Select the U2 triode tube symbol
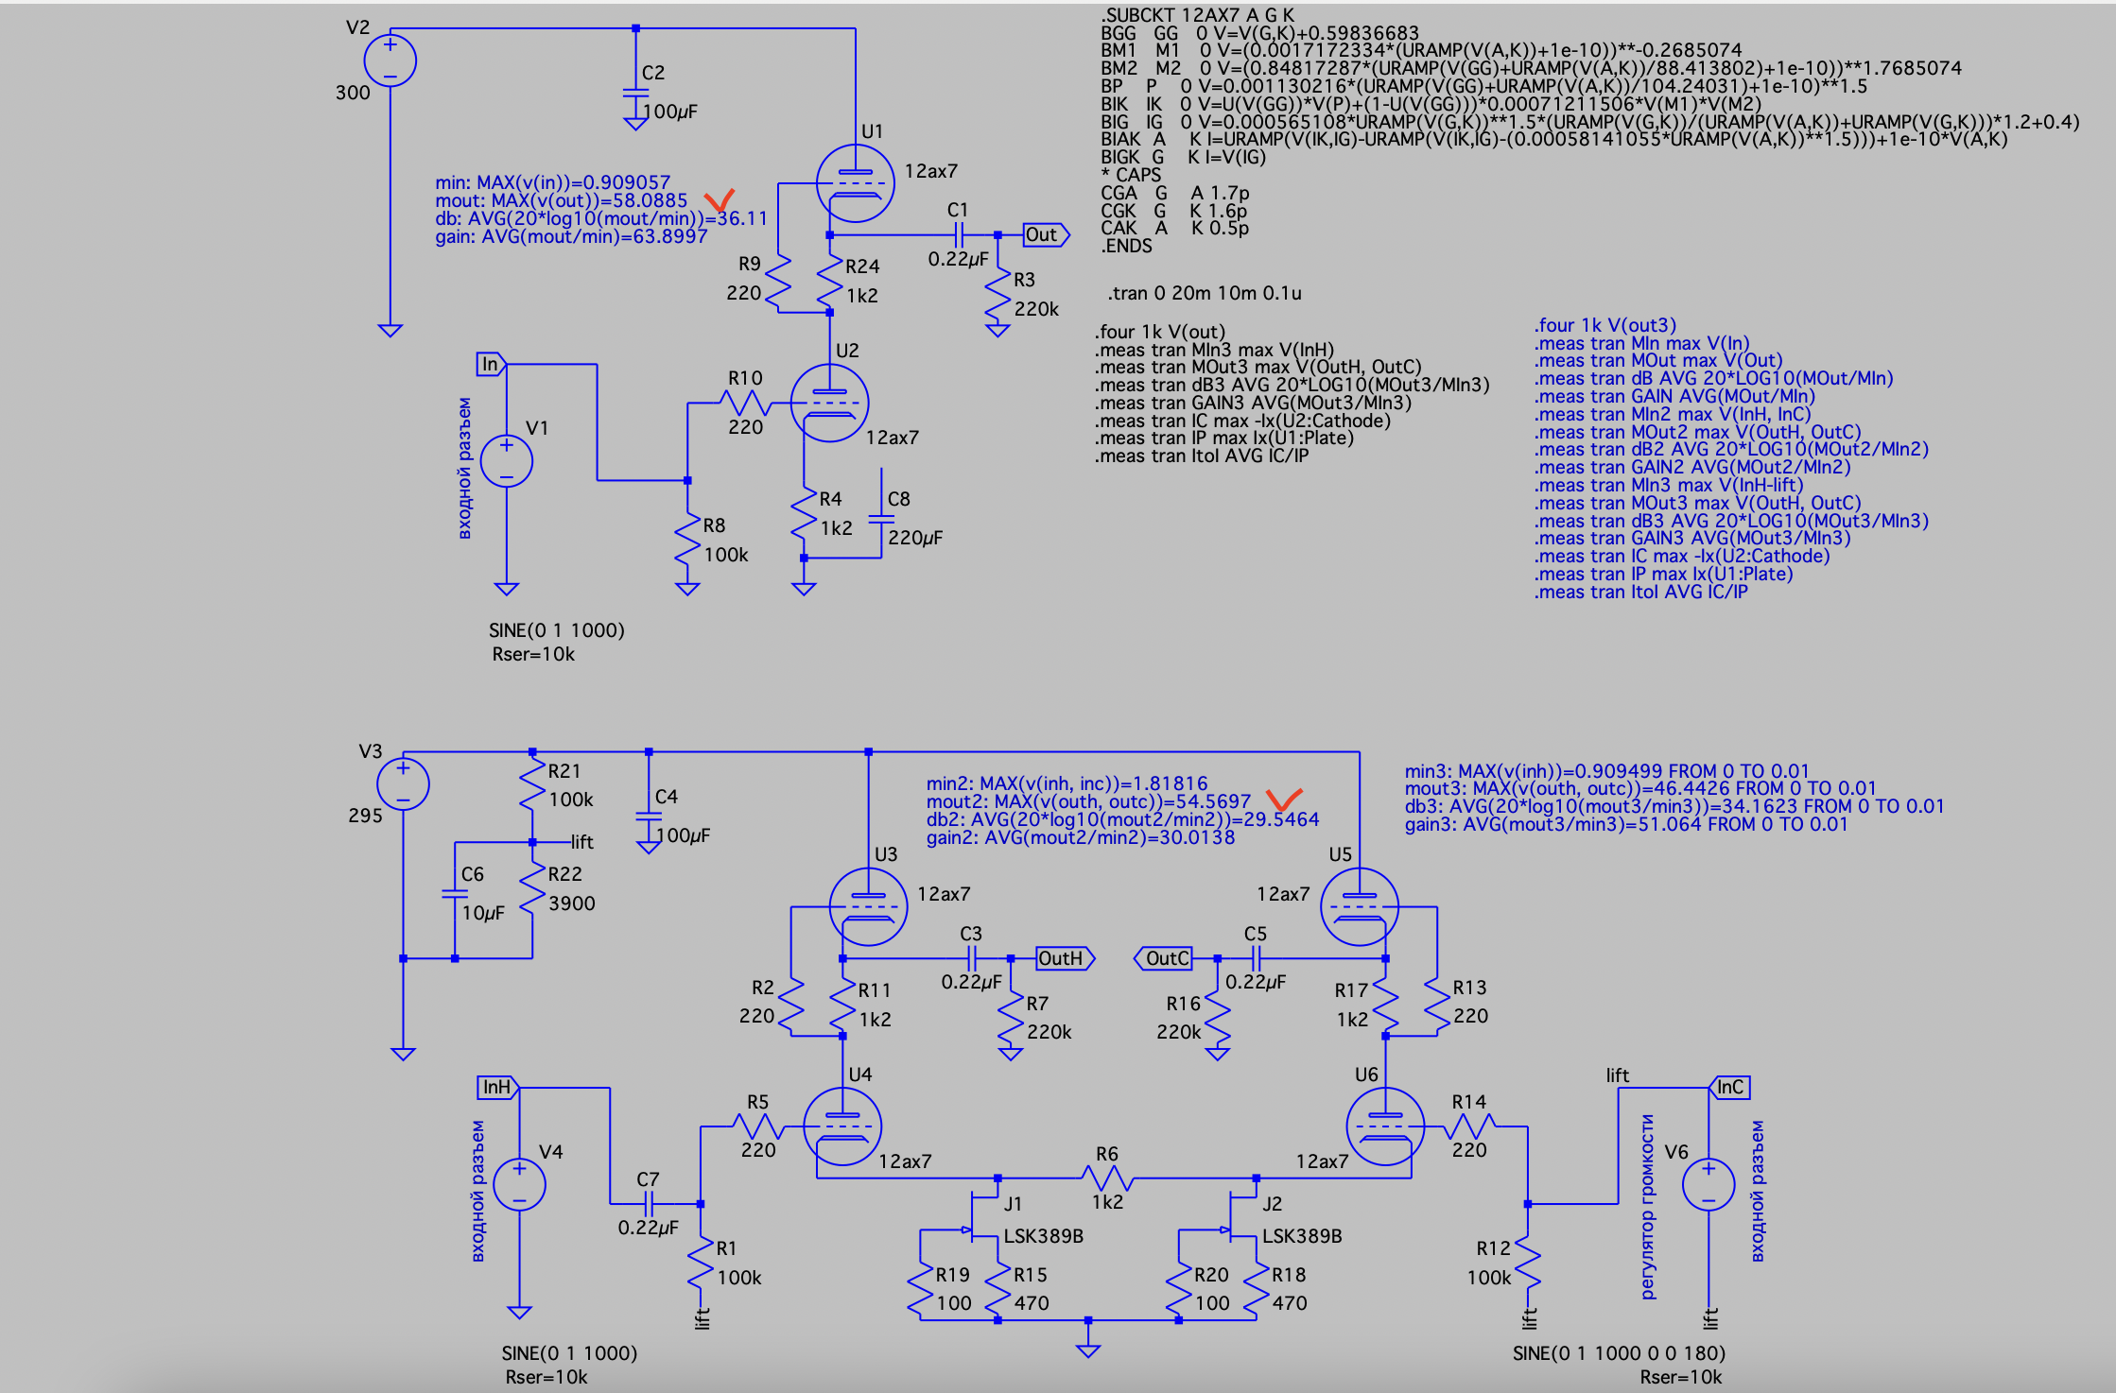The height and width of the screenshot is (1393, 2116). (829, 404)
